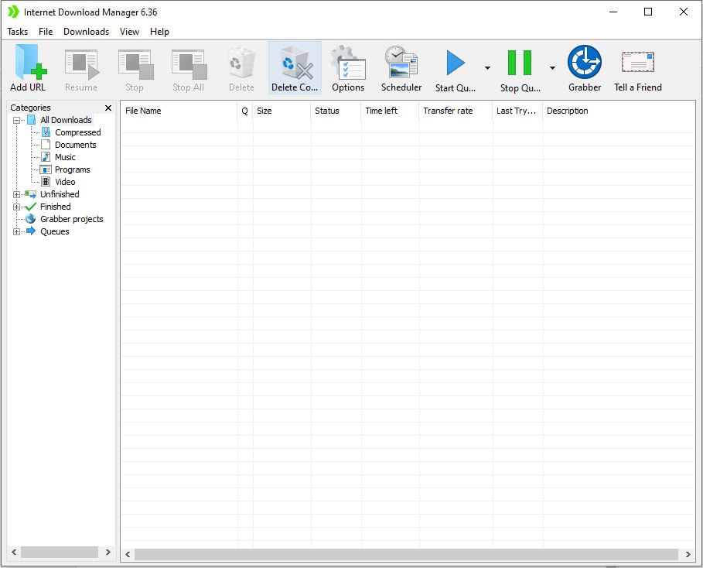The width and height of the screenshot is (703, 568).
Task: Select the Music category
Action: point(65,157)
